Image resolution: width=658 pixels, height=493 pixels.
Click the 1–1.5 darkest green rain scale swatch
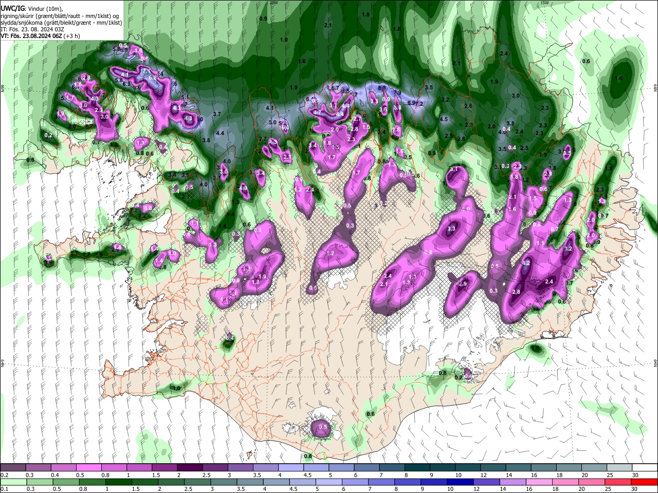(x=119, y=482)
